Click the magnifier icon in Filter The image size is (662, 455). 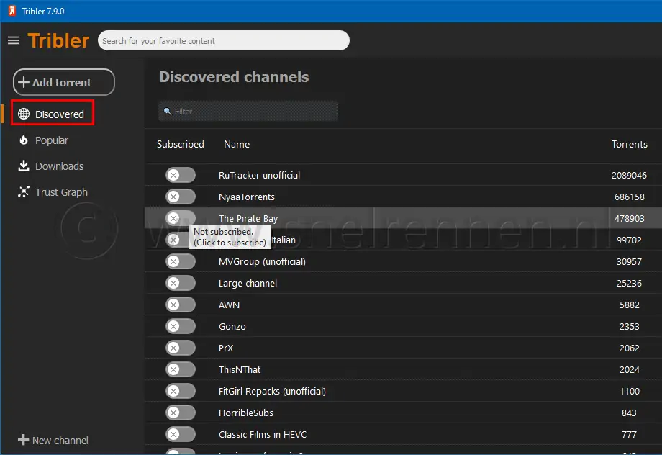(x=168, y=111)
